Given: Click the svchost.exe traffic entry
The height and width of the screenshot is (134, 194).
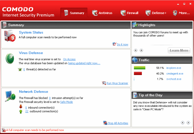Looking at the screenshot, I should tap(174, 79).
